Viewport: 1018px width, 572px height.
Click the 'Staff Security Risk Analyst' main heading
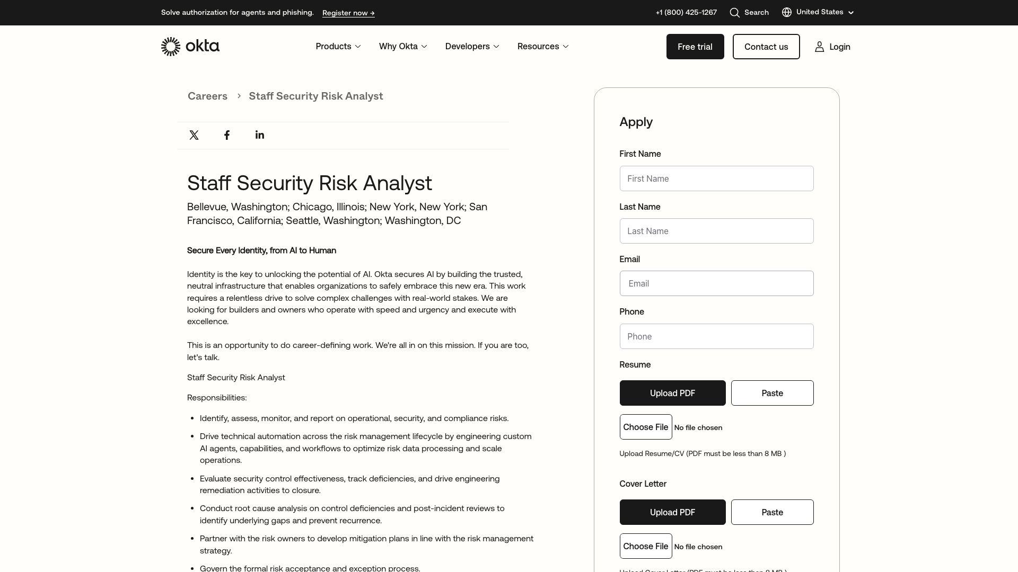click(x=310, y=183)
